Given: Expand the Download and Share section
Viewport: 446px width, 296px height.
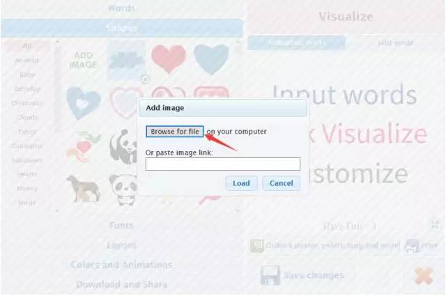Looking at the screenshot, I should 121,284.
